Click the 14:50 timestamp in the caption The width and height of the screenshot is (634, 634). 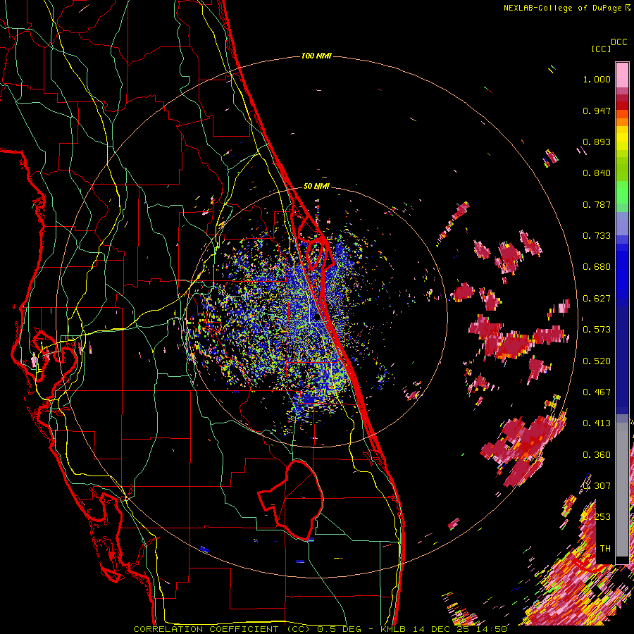pos(491,629)
